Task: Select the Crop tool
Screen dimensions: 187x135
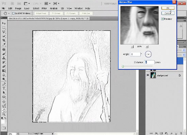Action: coord(4,40)
